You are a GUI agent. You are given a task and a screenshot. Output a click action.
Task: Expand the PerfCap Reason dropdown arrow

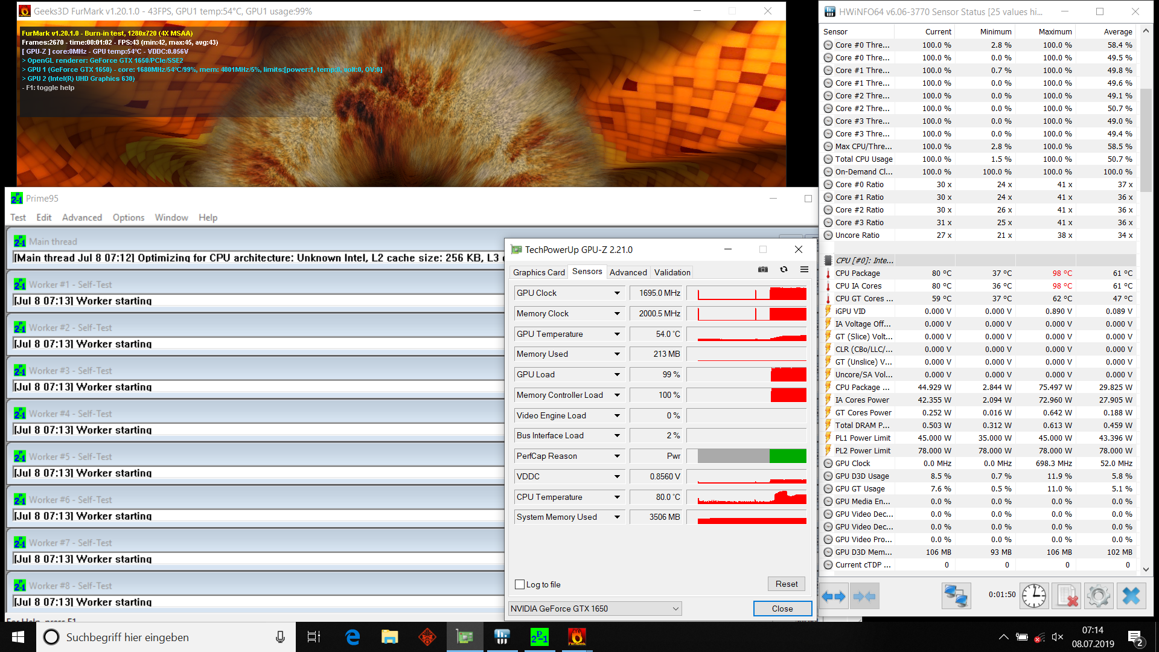617,456
